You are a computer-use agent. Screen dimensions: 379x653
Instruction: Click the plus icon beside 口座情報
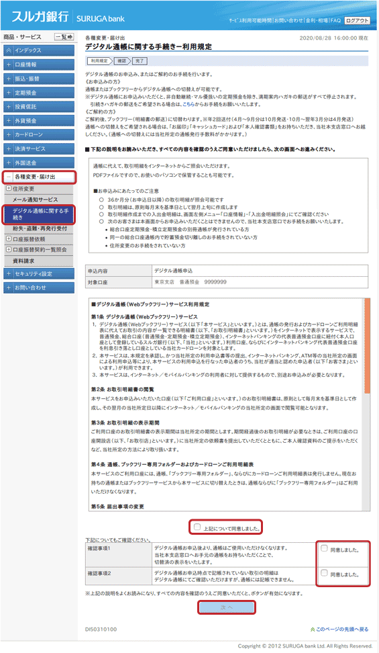(9, 64)
